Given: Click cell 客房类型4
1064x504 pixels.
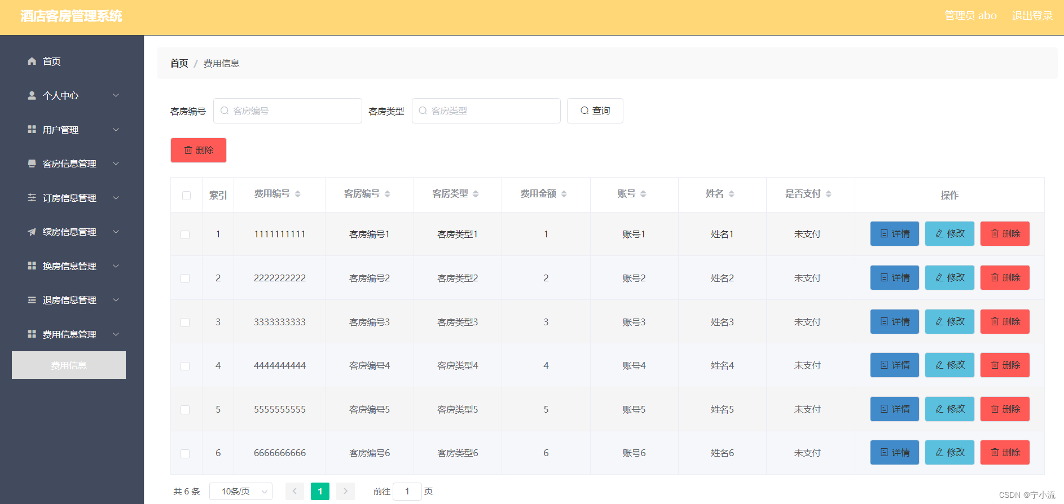Looking at the screenshot, I should pos(458,365).
